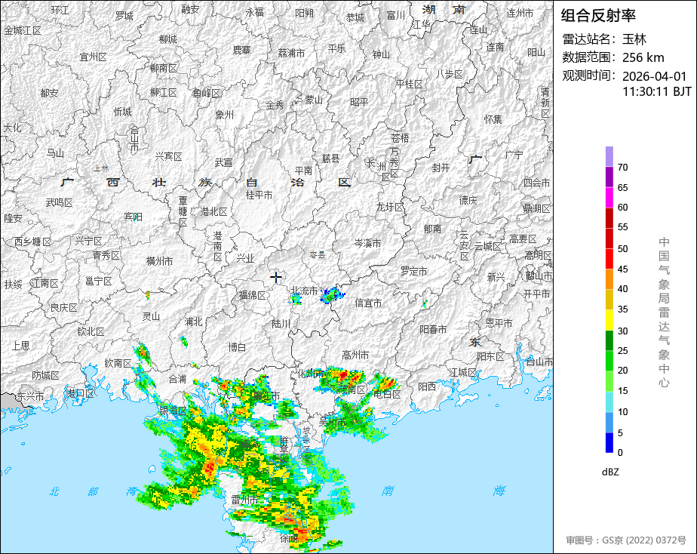Click the dBZ unit label under legend
The image size is (697, 554).
pyautogui.click(x=610, y=472)
